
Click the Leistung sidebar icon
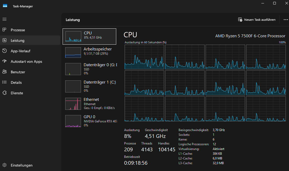[4, 40]
